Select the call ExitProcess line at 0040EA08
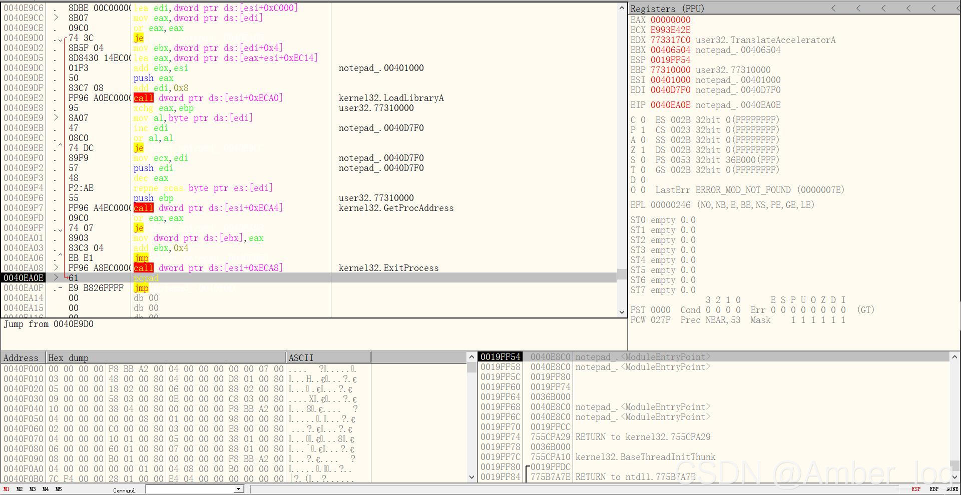This screenshot has height=495, width=961. tap(309, 268)
